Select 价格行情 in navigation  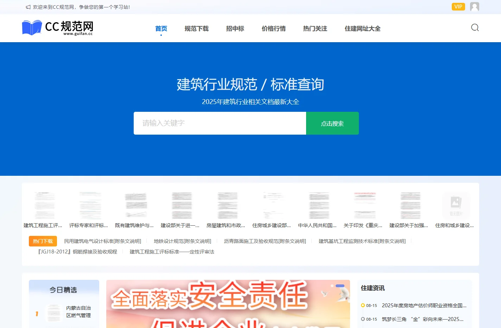tap(274, 28)
